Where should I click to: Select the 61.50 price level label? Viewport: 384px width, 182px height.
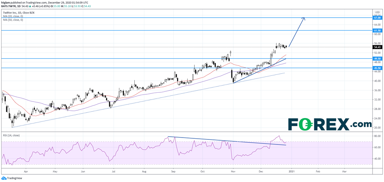(x=376, y=30)
